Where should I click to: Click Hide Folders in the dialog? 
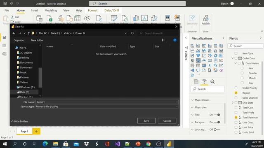[20, 121]
